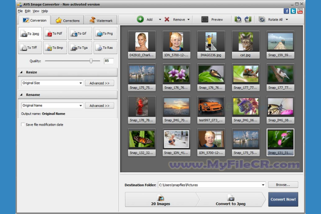Select the Snap_IMG_06 purple flower thumbnail
This screenshot has height=214, width=321.
pos(246,110)
